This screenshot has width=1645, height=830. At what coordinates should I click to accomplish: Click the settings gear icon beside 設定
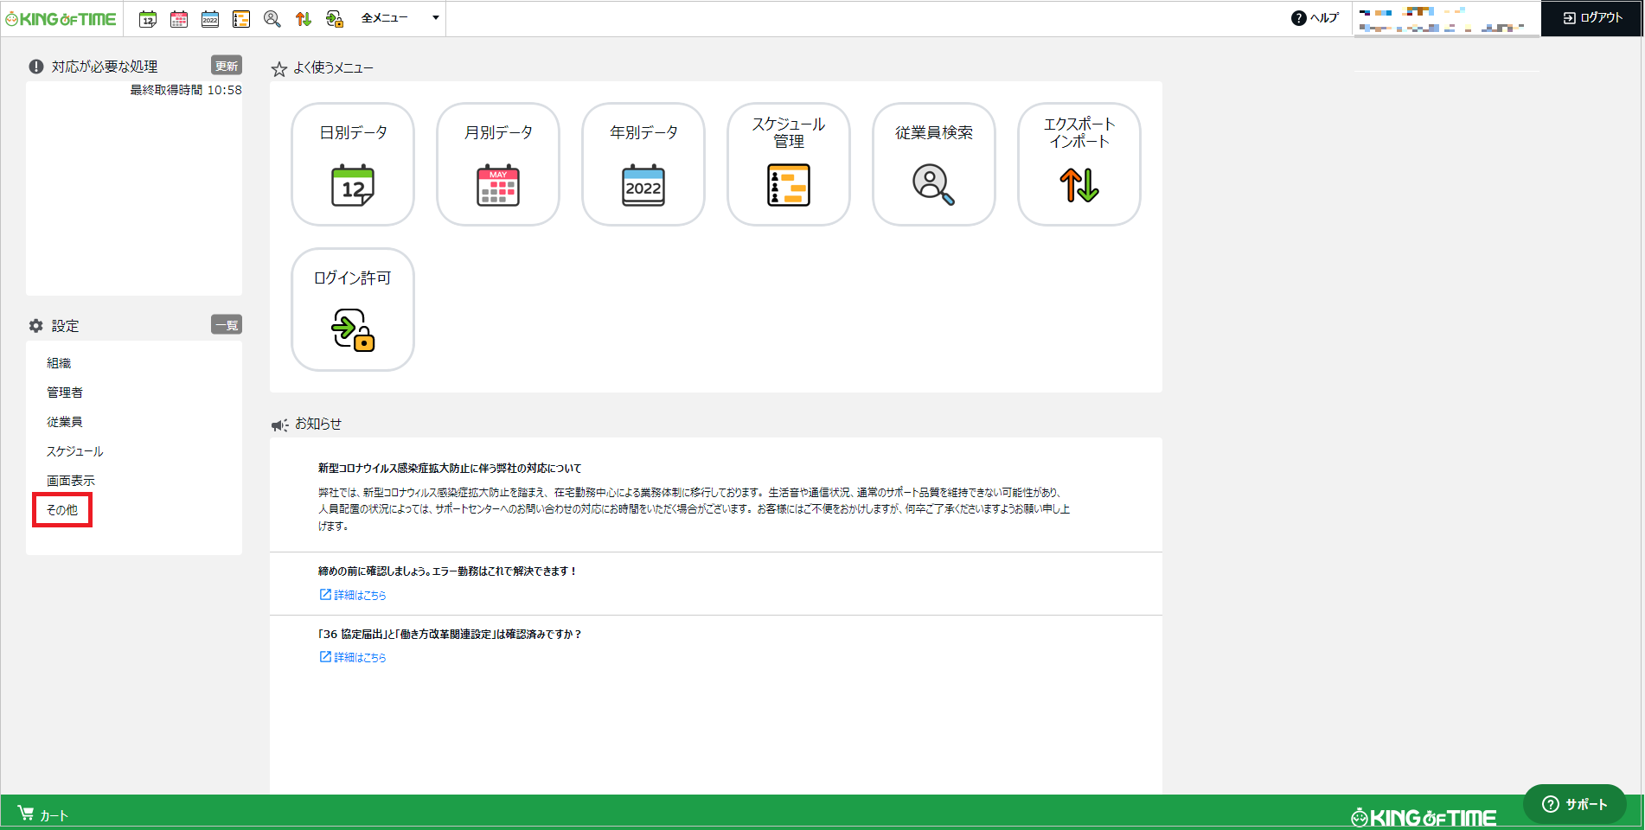pyautogui.click(x=35, y=326)
